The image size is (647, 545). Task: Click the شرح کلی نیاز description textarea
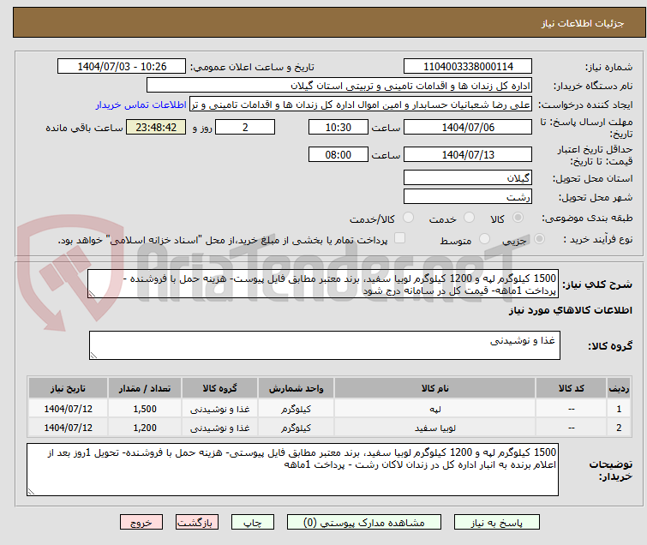coord(323,284)
